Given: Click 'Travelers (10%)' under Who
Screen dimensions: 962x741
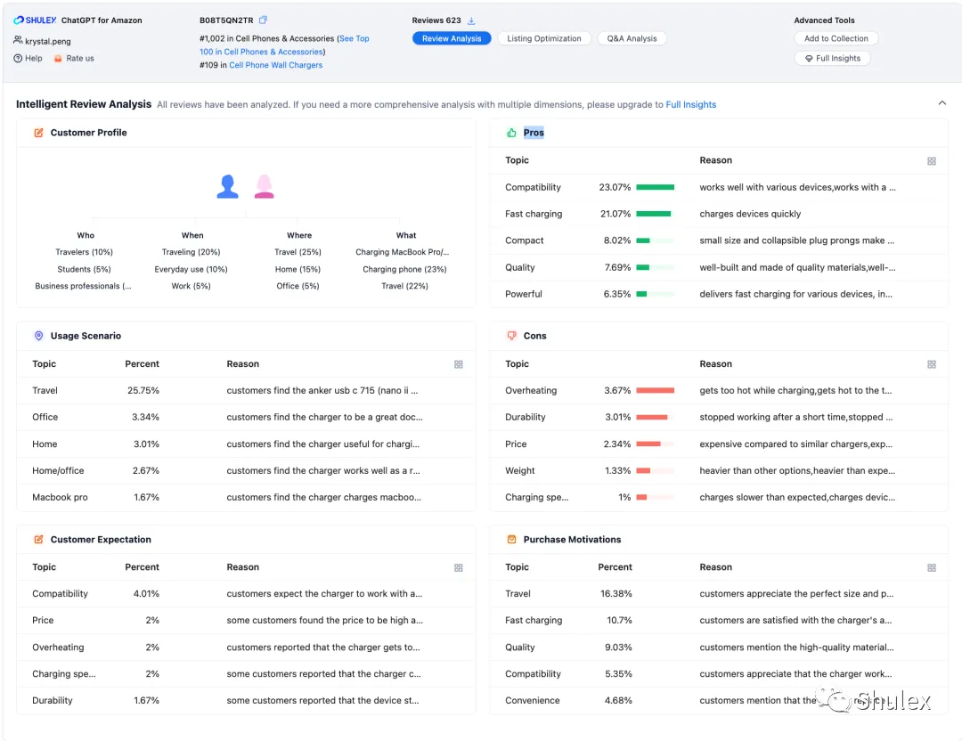Looking at the screenshot, I should 84,252.
